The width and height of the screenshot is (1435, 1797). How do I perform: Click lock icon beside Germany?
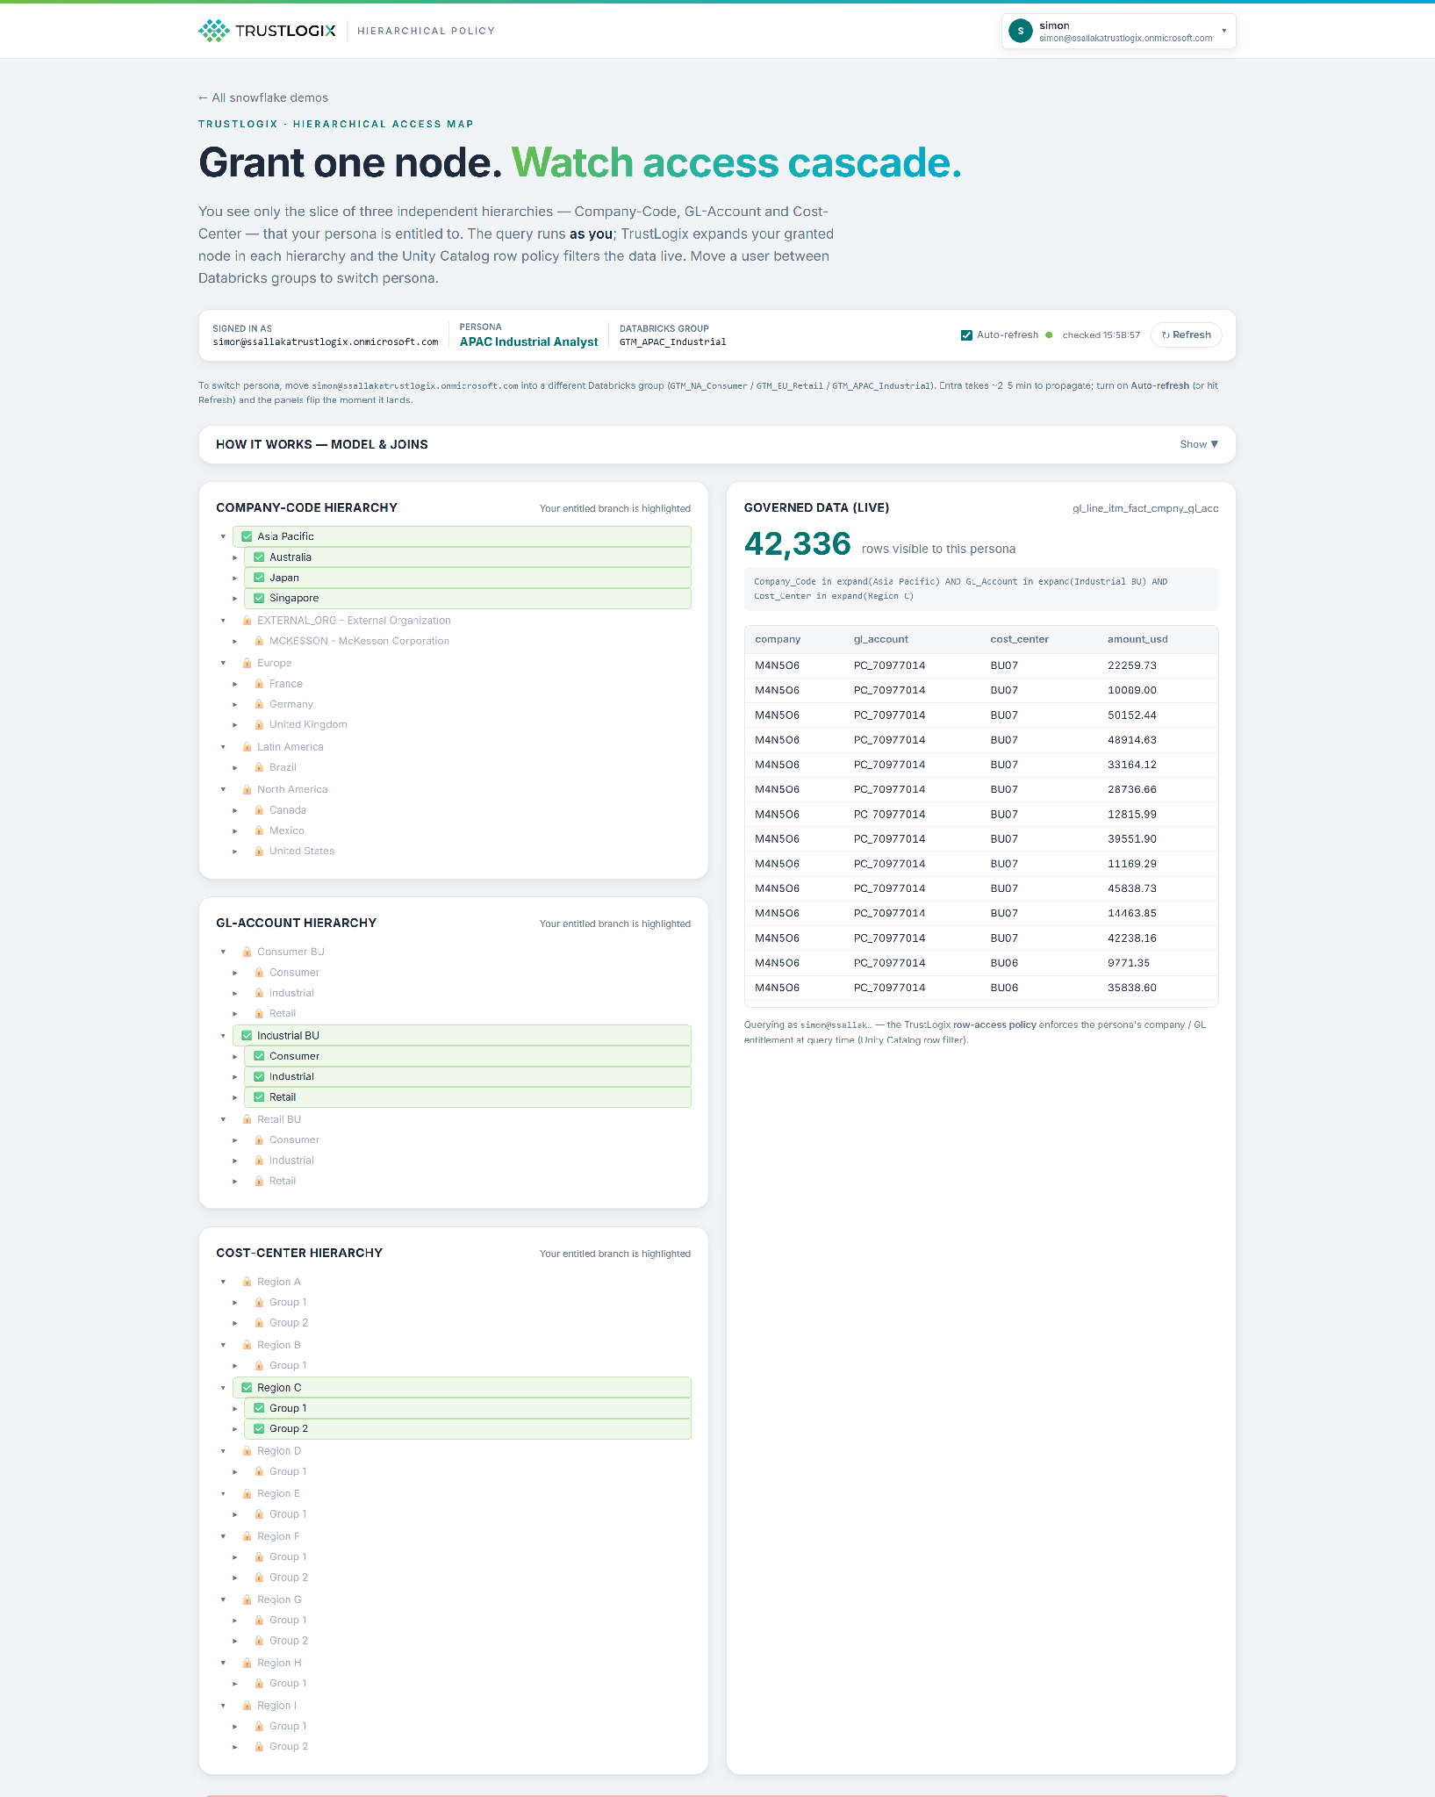click(259, 704)
